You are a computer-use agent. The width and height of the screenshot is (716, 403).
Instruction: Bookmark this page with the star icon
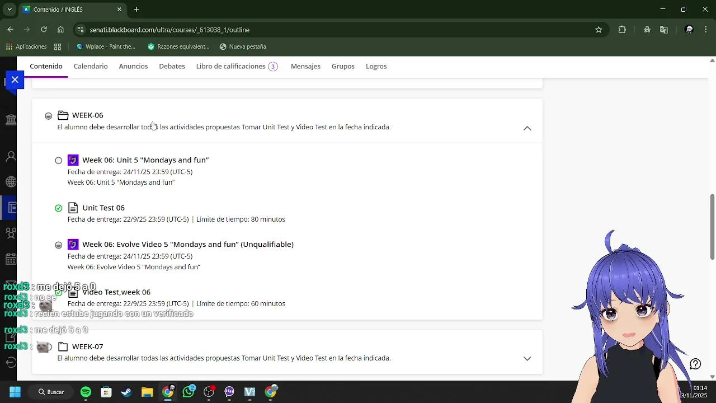click(599, 30)
